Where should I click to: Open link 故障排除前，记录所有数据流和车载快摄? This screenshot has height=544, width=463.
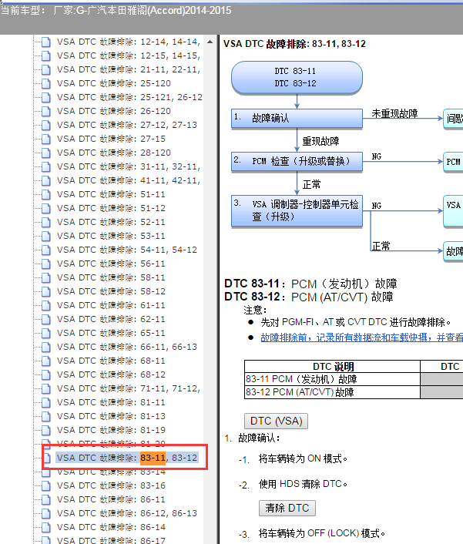coord(362,337)
